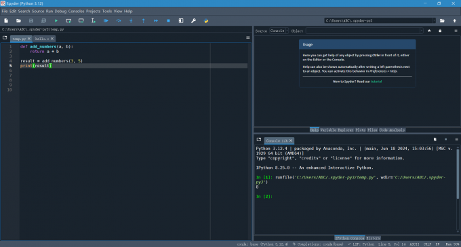Open Preferences with the wrench icon
461x247 pixels.
click(x=193, y=20)
